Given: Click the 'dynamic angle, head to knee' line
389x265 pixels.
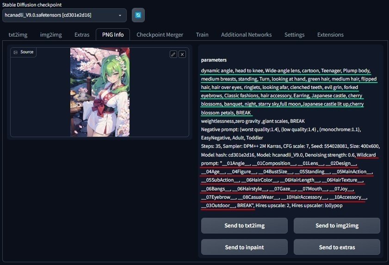Looking at the screenshot, I should (x=285, y=70).
